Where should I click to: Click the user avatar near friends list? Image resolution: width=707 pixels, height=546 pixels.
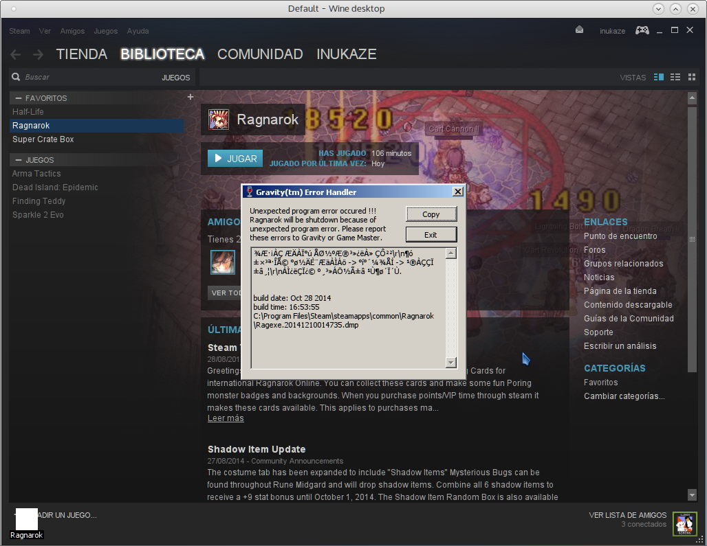tap(684, 524)
